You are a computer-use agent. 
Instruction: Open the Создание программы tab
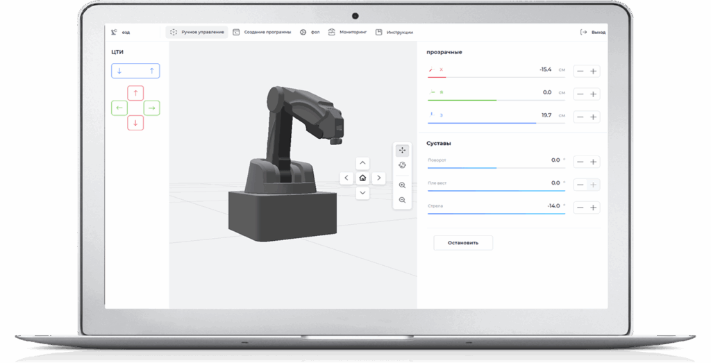tap(262, 32)
